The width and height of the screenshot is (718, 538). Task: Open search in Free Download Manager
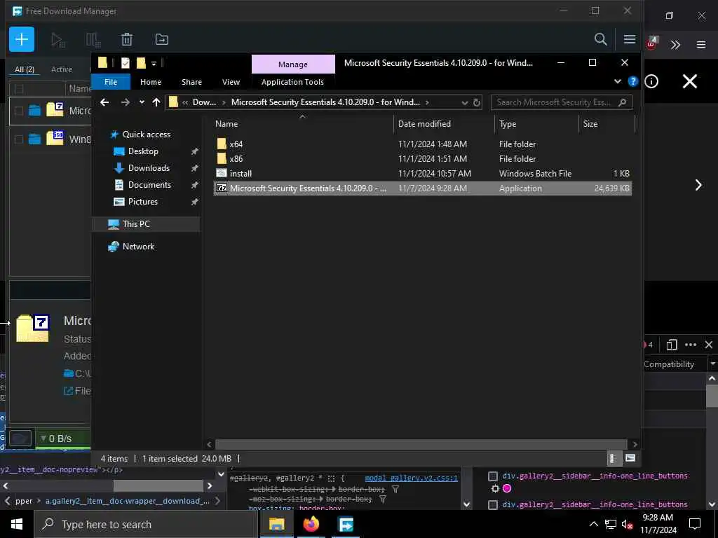click(x=600, y=39)
